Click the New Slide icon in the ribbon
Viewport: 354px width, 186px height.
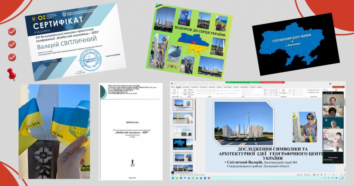[x=185, y=91]
